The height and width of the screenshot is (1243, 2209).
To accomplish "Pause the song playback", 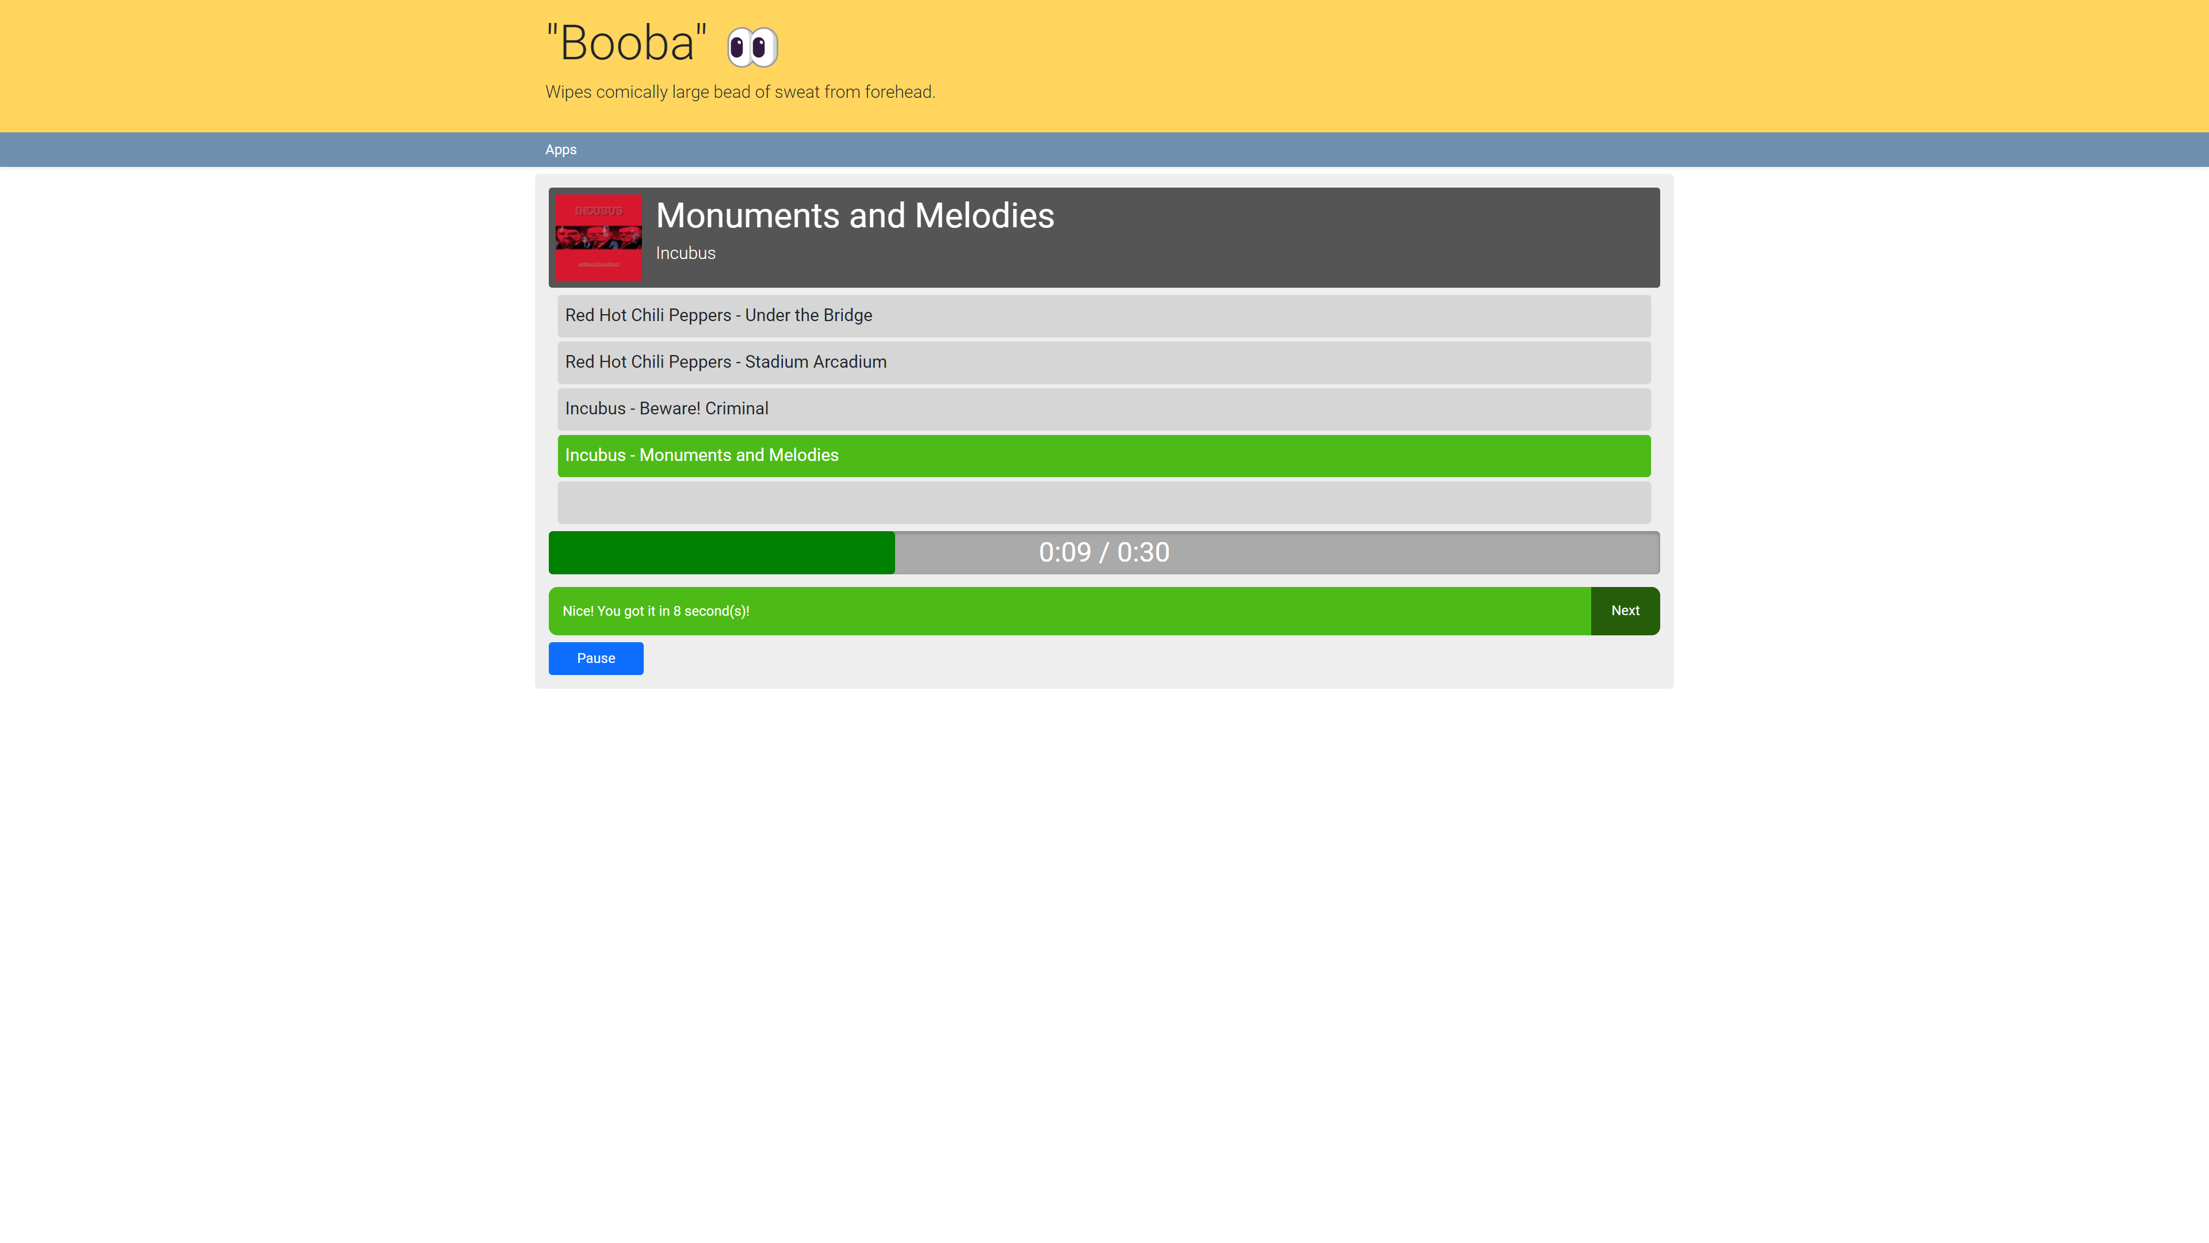I will [595, 658].
